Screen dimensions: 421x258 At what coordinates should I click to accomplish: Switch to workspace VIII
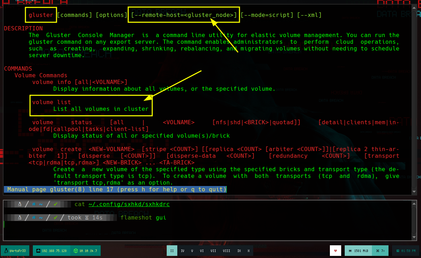tap(226, 251)
